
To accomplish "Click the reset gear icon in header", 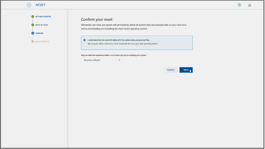I will [29, 5].
